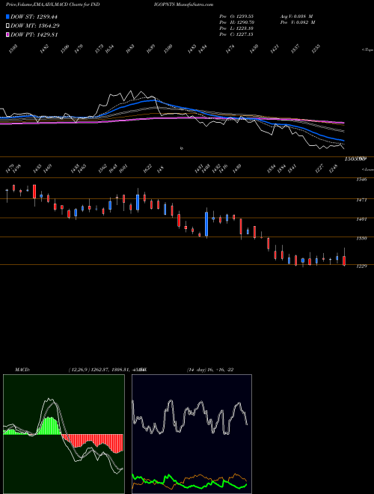
Task: Click the blue DOW ST legend swatch
Action: 8,16
